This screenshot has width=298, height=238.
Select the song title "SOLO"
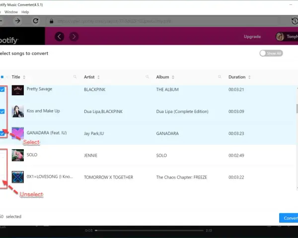pos(32,155)
